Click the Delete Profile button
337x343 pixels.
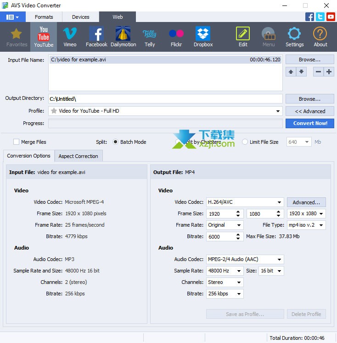coord(306,314)
